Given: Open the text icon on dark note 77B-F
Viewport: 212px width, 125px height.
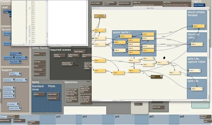Looking at the screenshot, I should [161, 76].
